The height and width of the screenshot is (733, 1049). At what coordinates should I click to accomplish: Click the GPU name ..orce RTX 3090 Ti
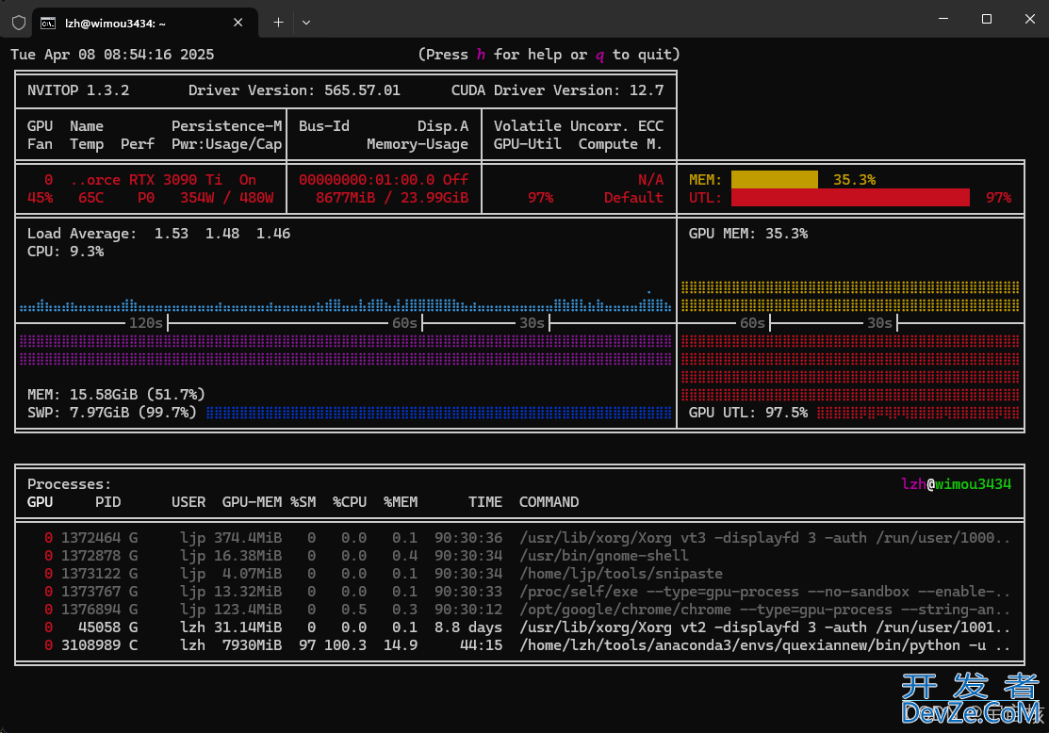click(146, 180)
